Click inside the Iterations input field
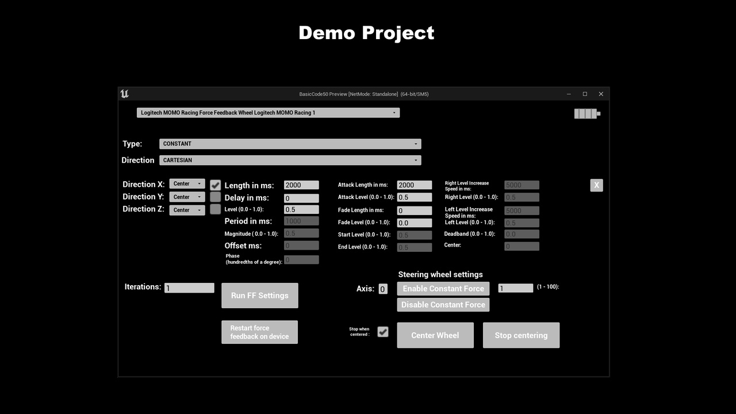Image resolution: width=736 pixels, height=414 pixels. (189, 287)
